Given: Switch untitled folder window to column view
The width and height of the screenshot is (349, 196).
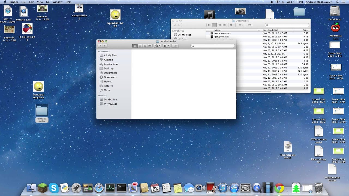Looking at the screenshot, I should tap(145, 46).
